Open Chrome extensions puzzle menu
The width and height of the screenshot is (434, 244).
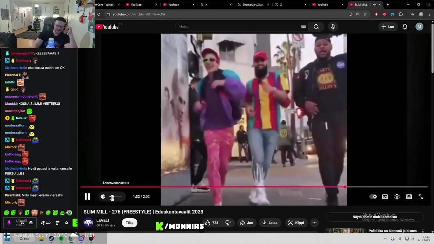401,14
